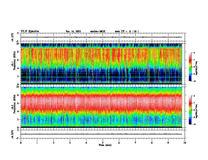Click the log(PSD) label beside the ch.1 colorbar
This screenshot has height=160, width=208.
[197, 68]
